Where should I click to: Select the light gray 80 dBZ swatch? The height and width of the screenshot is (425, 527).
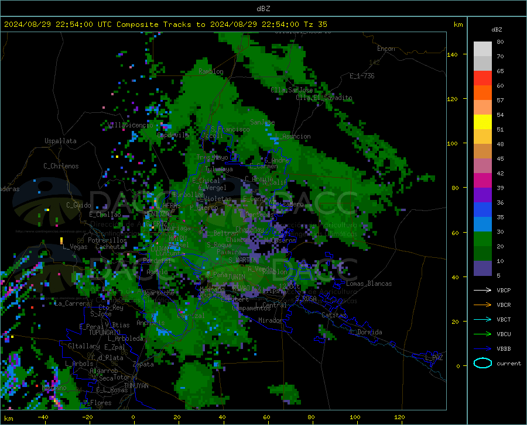coord(482,49)
